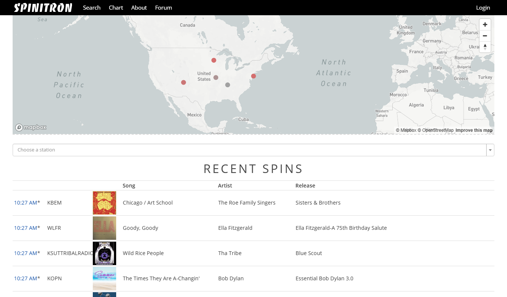Click the Song column header

pyautogui.click(x=129, y=186)
